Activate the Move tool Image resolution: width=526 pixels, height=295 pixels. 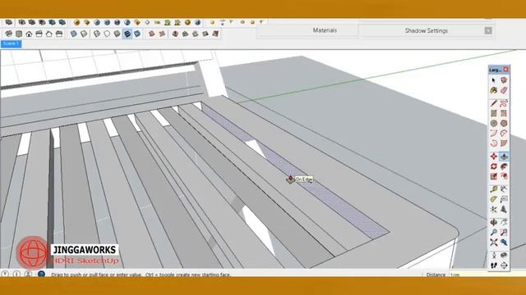(x=493, y=157)
